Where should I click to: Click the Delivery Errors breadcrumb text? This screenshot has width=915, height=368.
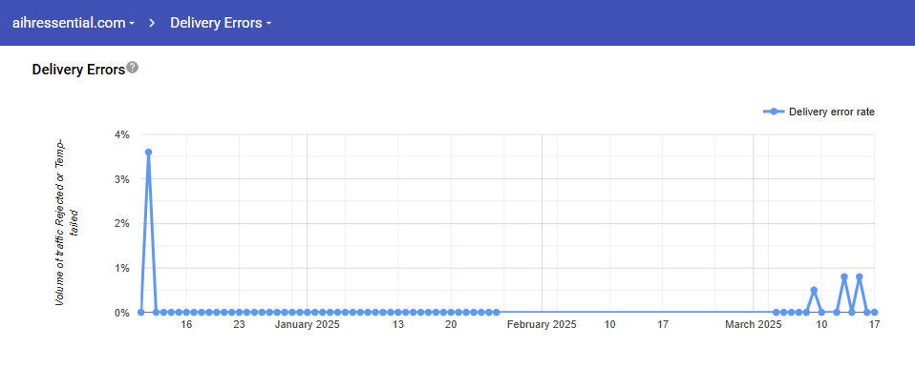pyautogui.click(x=216, y=23)
